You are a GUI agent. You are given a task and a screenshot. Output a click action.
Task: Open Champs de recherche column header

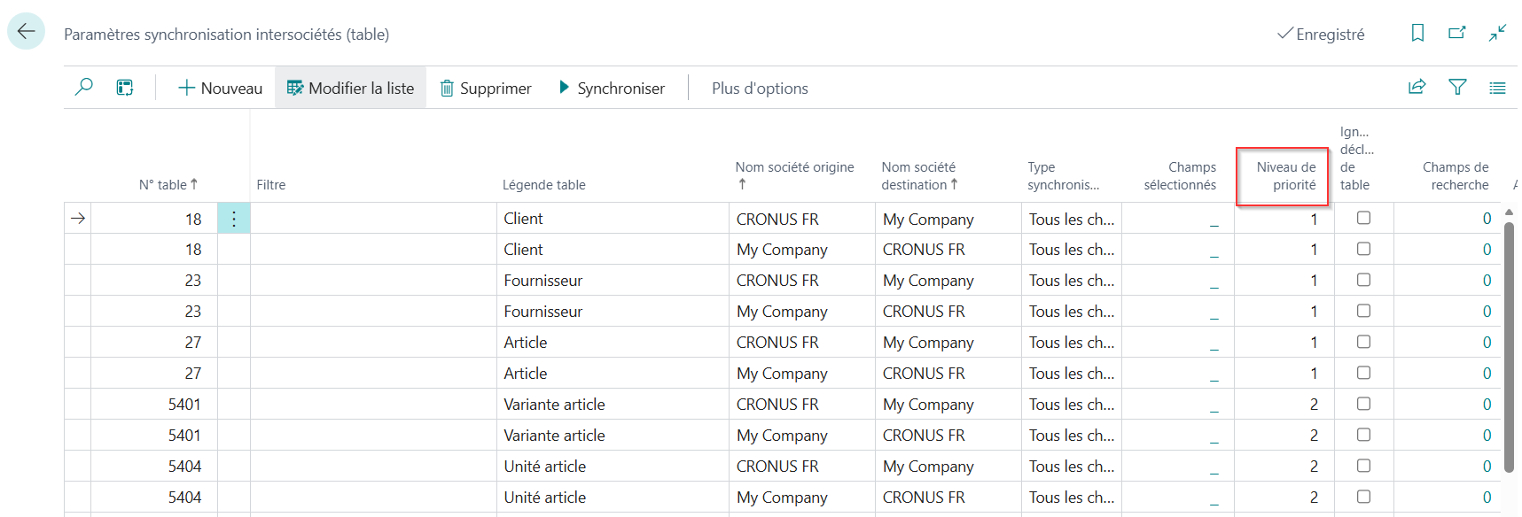point(1455,175)
